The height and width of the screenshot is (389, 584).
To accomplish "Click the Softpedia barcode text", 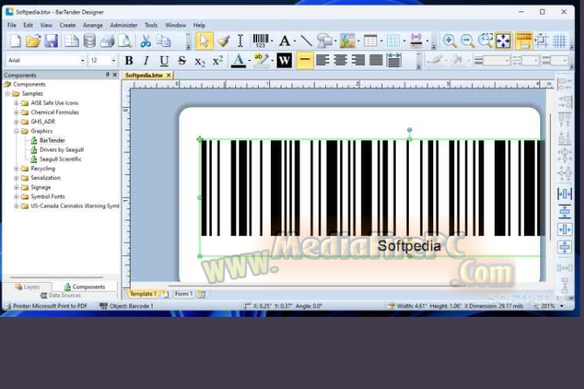I will [409, 246].
